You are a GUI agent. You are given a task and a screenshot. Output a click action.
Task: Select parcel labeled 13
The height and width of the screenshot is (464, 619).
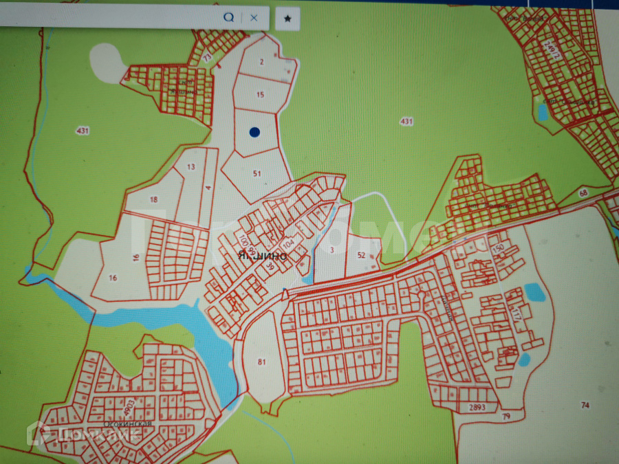point(191,167)
